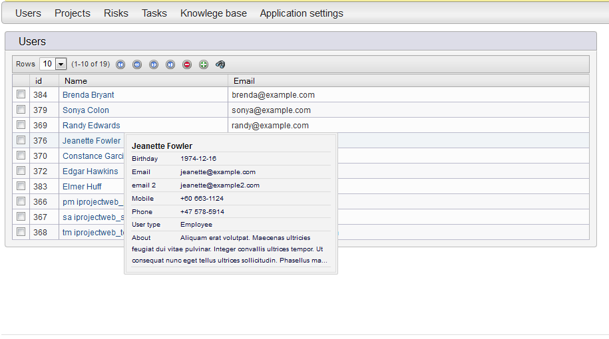This screenshot has height=339, width=609.
Task: Open the Users menu
Action: (x=28, y=13)
